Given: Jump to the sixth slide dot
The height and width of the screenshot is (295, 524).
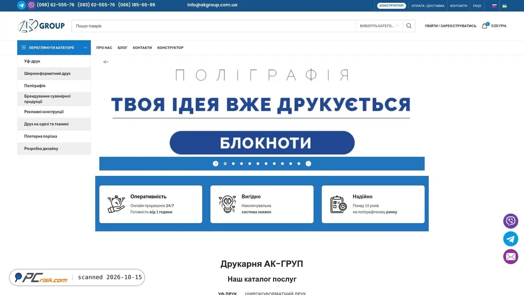Looking at the screenshot, I should pyautogui.click(x=266, y=163).
